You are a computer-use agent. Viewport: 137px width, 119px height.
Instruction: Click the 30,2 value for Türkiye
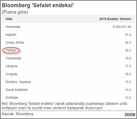click(x=128, y=50)
